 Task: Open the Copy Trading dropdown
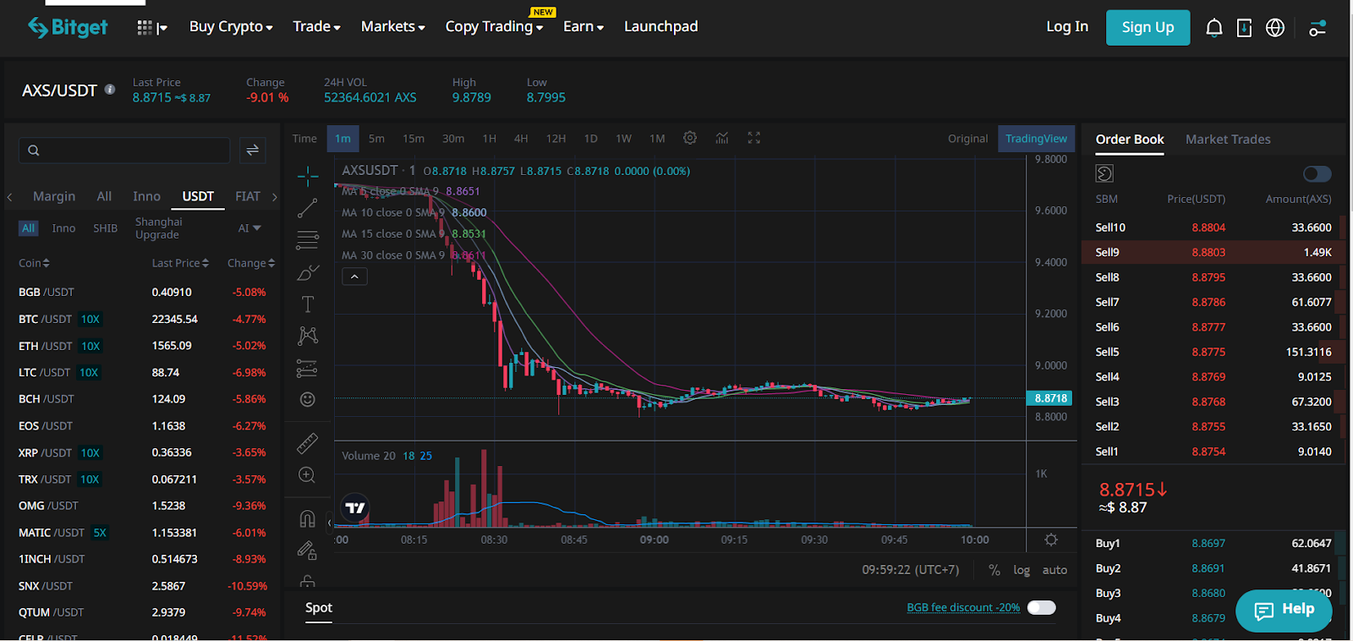[494, 27]
